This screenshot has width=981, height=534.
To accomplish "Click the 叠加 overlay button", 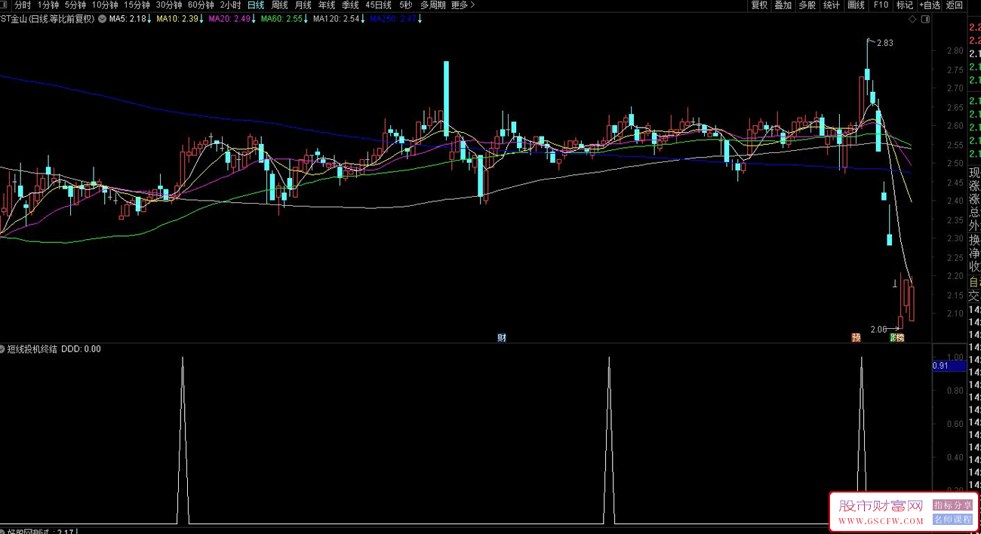I will pos(783,5).
